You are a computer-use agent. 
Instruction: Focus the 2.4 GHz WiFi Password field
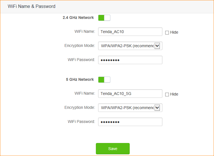tap(130, 60)
